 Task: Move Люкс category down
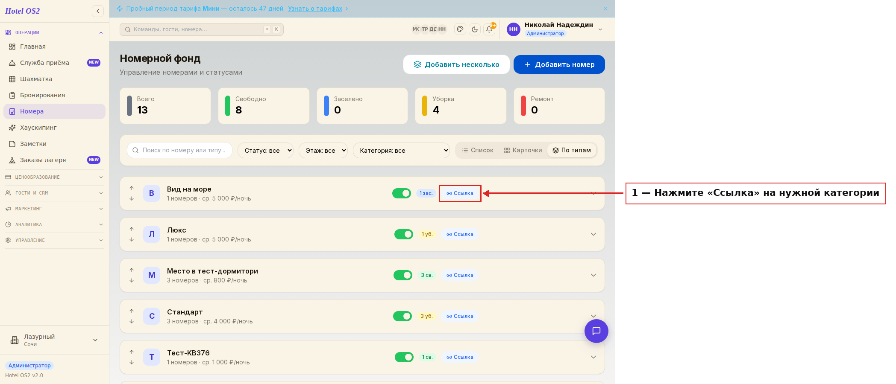pos(132,239)
